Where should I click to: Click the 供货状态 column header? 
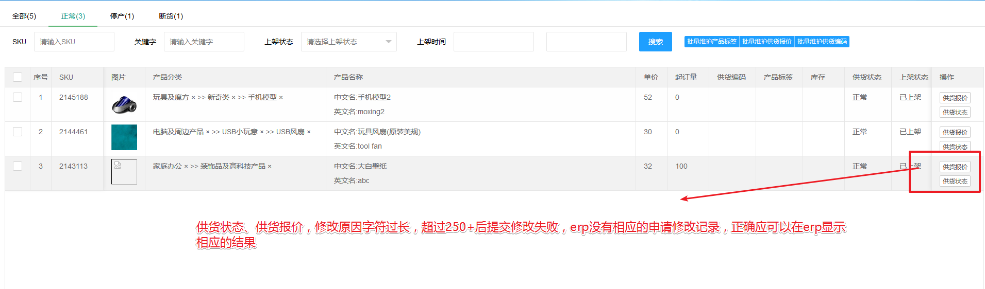pos(867,77)
